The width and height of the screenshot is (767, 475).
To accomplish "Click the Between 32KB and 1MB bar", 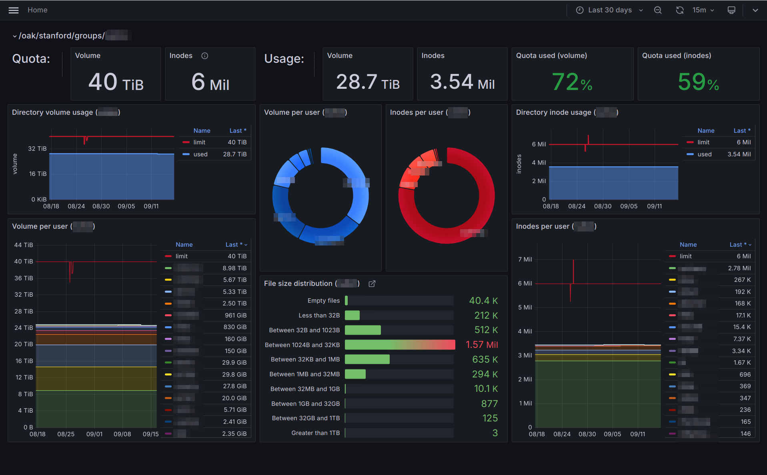I will [367, 359].
